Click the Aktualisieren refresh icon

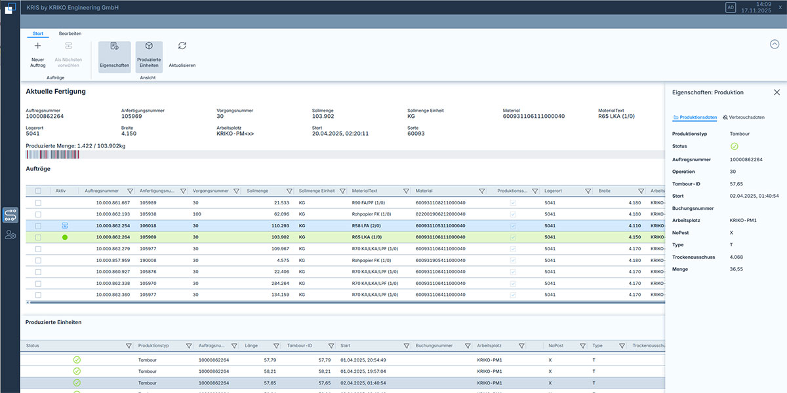[182, 46]
